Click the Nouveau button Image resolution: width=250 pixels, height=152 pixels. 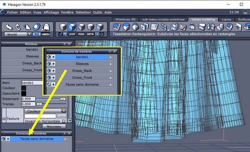coord(54,126)
